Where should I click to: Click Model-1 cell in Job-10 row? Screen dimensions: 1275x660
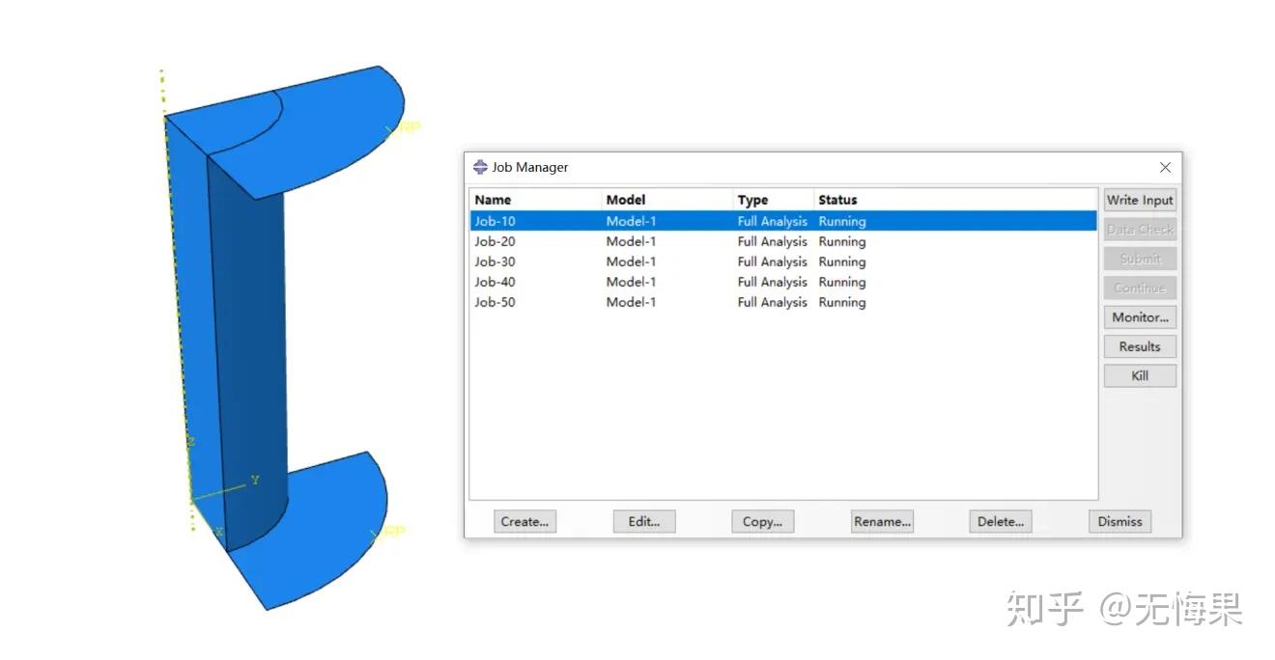631,221
